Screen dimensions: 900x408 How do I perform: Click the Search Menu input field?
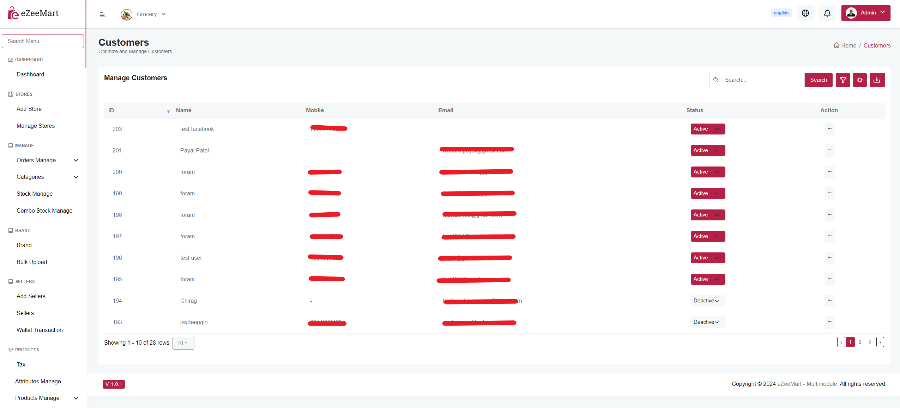tap(43, 41)
